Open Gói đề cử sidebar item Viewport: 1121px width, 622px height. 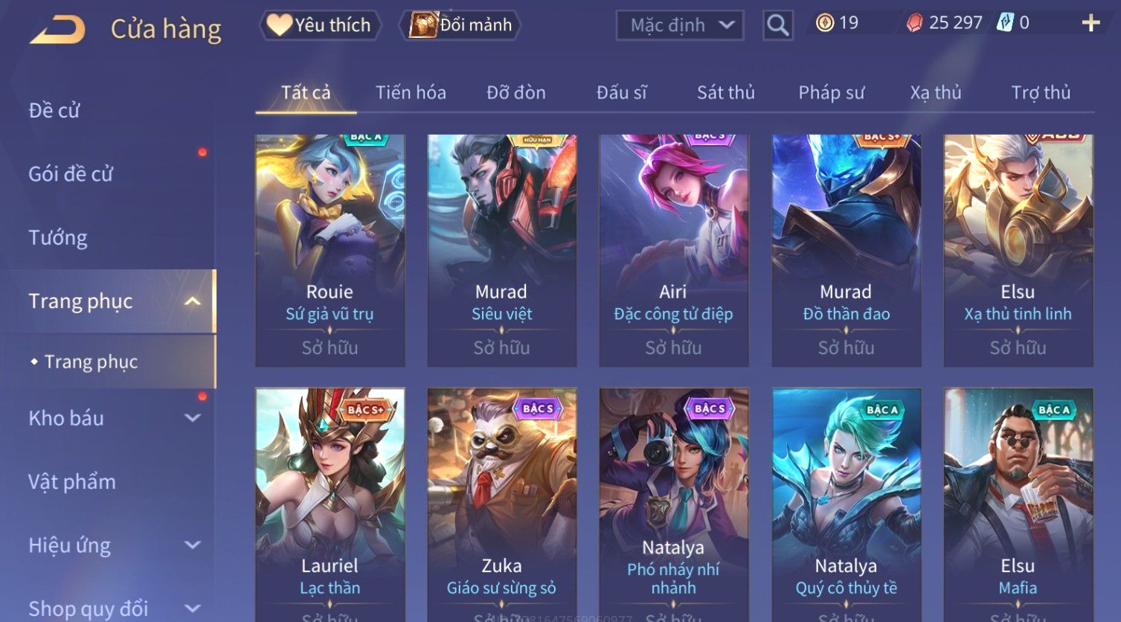(x=71, y=174)
